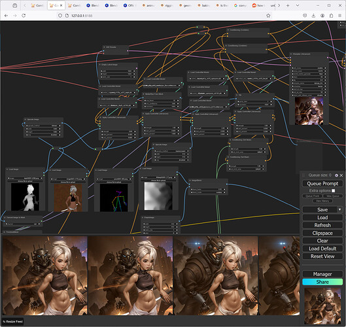Switch to the 'Is the' browser tab
The height and width of the screenshot is (327, 346).
(222, 5)
